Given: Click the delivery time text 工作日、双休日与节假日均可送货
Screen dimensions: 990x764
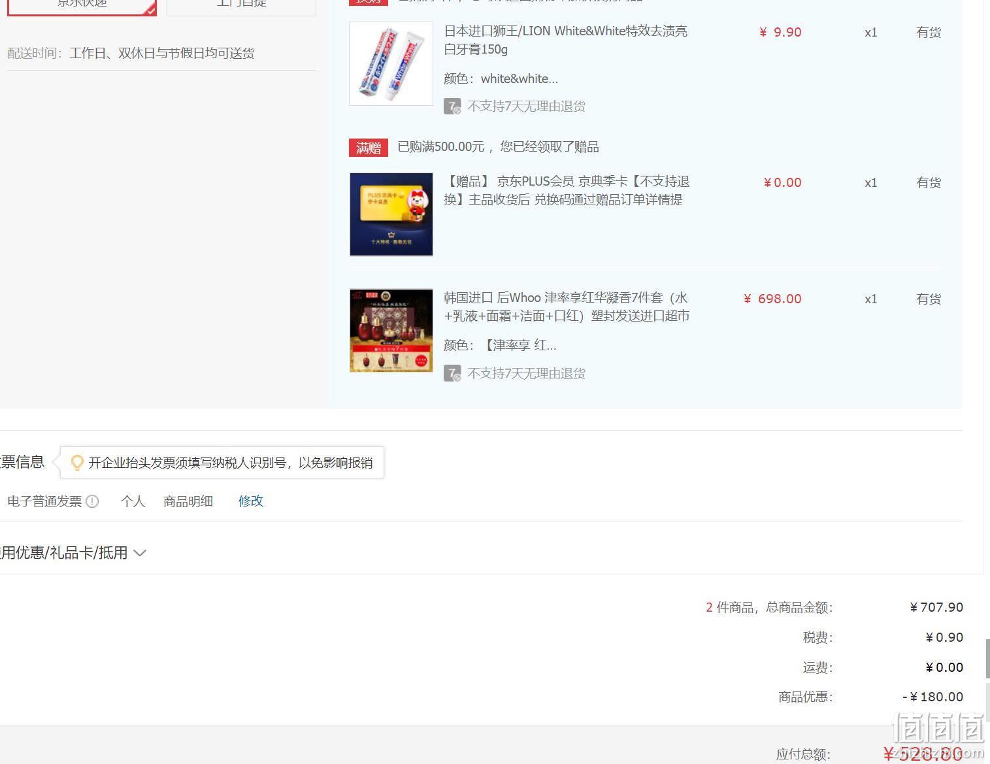Looking at the screenshot, I should (x=162, y=53).
